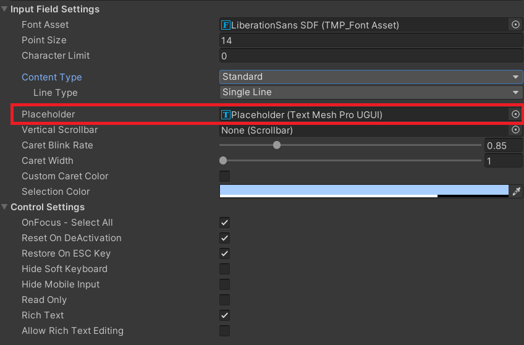
Task: Click the Input Field Settings heading
Action: 55,9
